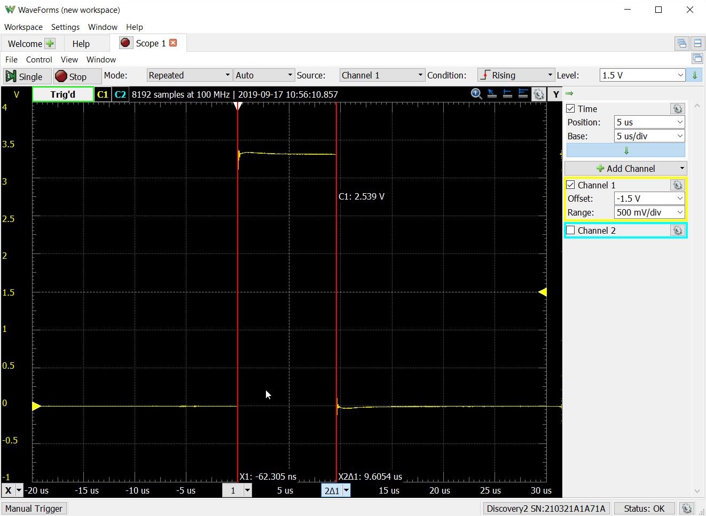Open the plot settings gear above the scroll bar

(x=538, y=93)
